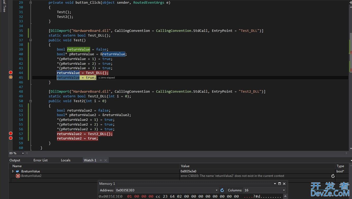
Task: Open the Visual Tree side tab
Action: click(4, 6)
